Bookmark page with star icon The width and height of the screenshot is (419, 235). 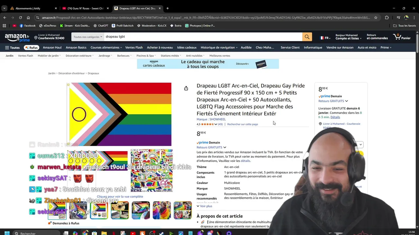coord(376,18)
